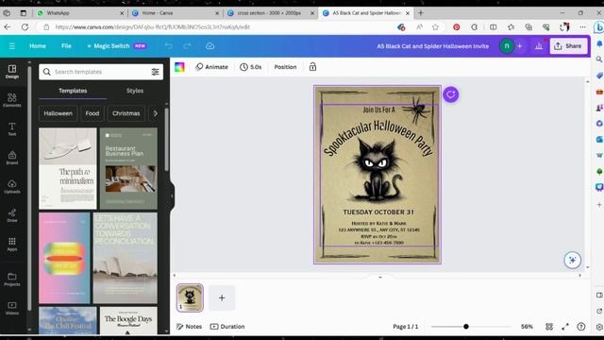Collapse the page thumbnails bar
The image size is (604, 340).
pyautogui.click(x=380, y=277)
